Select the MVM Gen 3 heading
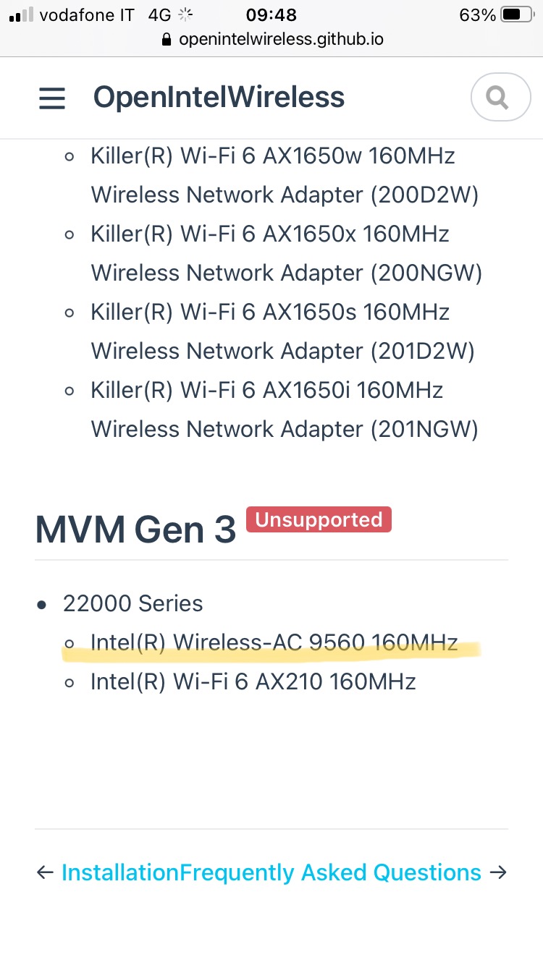This screenshot has width=543, height=965. click(x=134, y=529)
